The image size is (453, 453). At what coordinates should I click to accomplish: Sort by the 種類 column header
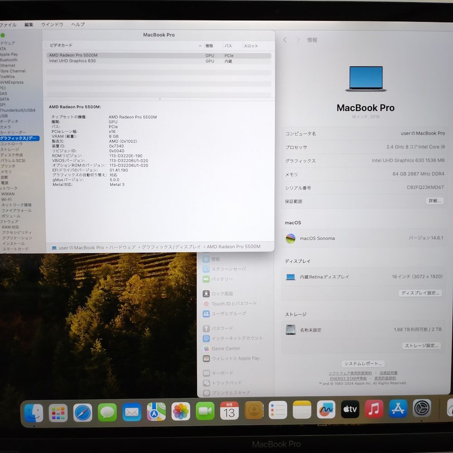click(x=209, y=46)
